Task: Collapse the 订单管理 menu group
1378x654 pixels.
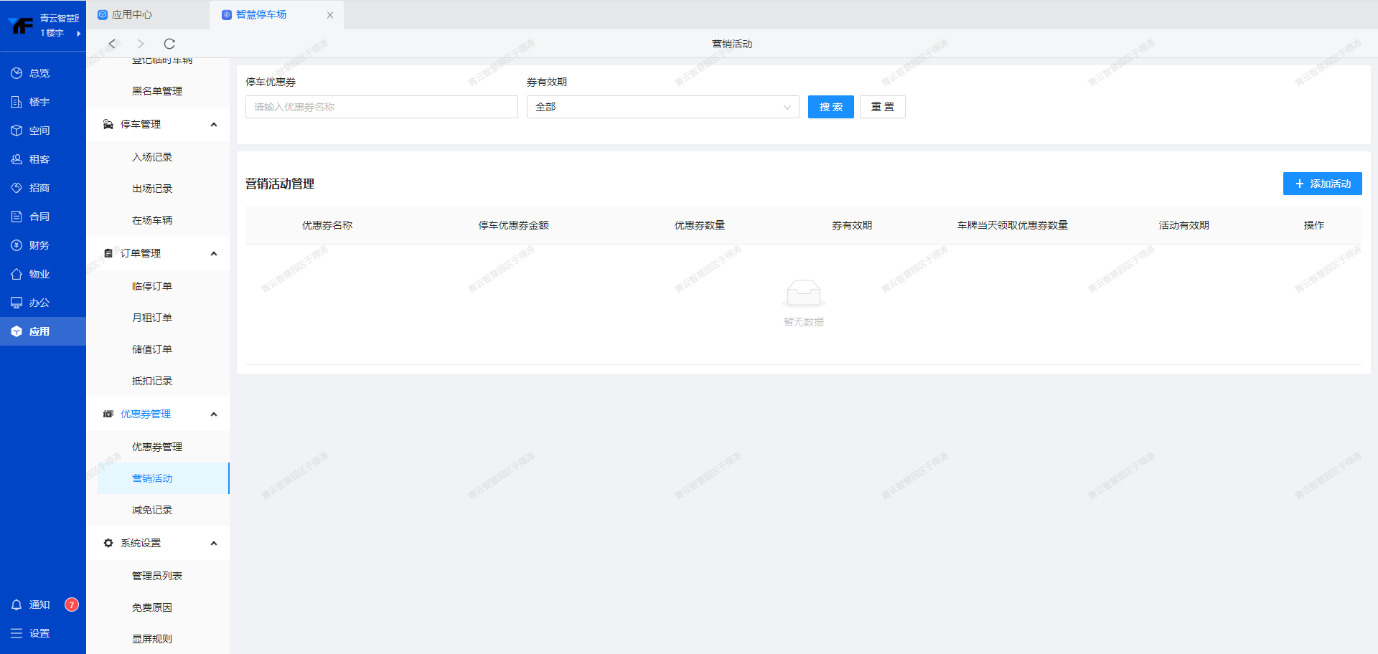Action: (x=213, y=254)
